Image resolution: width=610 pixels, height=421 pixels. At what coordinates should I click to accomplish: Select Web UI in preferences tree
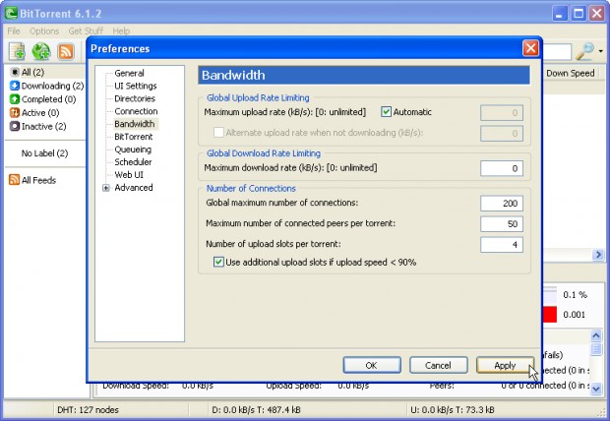(129, 175)
